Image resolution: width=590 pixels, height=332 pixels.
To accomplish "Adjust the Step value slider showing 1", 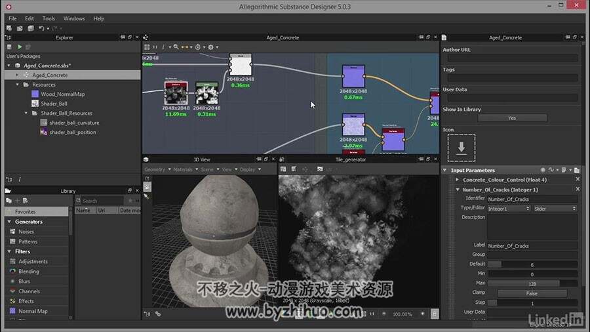I will (x=532, y=303).
